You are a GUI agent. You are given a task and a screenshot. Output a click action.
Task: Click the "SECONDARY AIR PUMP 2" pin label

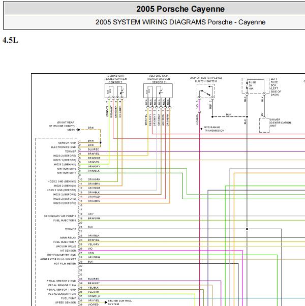(60, 216)
